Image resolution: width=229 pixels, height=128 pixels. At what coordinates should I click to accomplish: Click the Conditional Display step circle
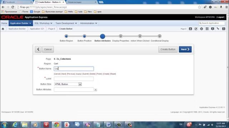click(x=160, y=36)
